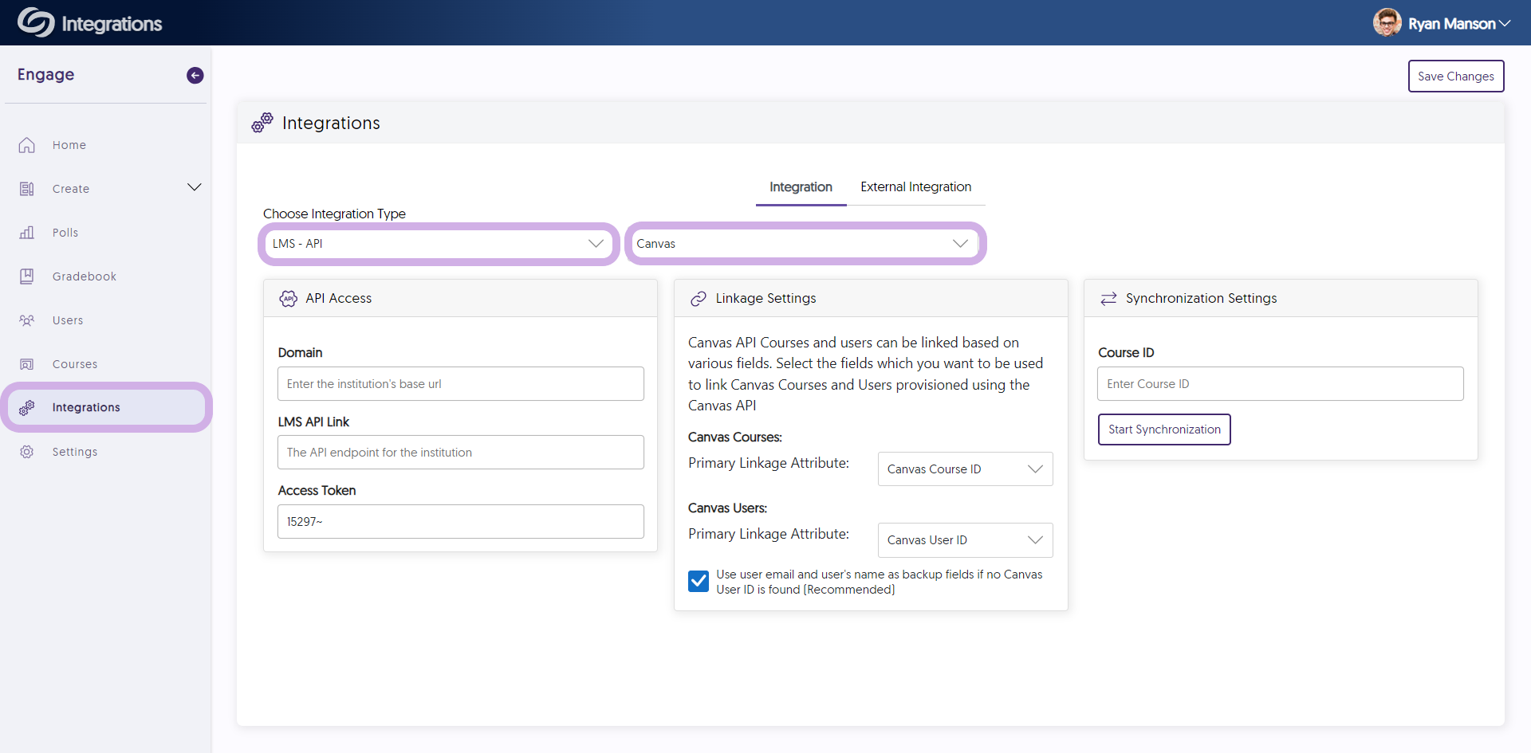This screenshot has width=1531, height=753.
Task: Open Courses from the sidebar
Action: [75, 364]
